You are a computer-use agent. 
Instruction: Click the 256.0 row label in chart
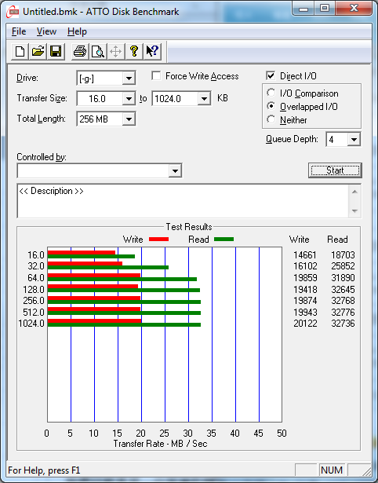34,300
